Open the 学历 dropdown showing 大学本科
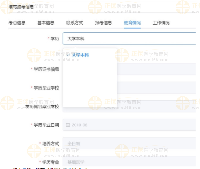Screen dimensions: 200x169 [x=129, y=39]
